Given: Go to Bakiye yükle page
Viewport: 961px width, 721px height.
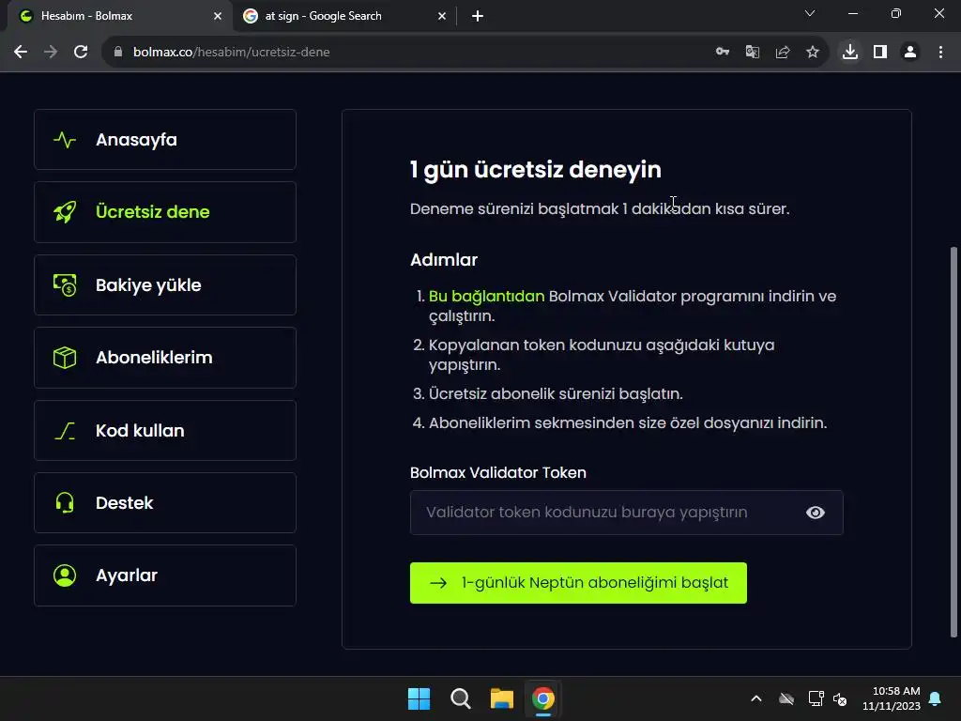Looking at the screenshot, I should 165,285.
